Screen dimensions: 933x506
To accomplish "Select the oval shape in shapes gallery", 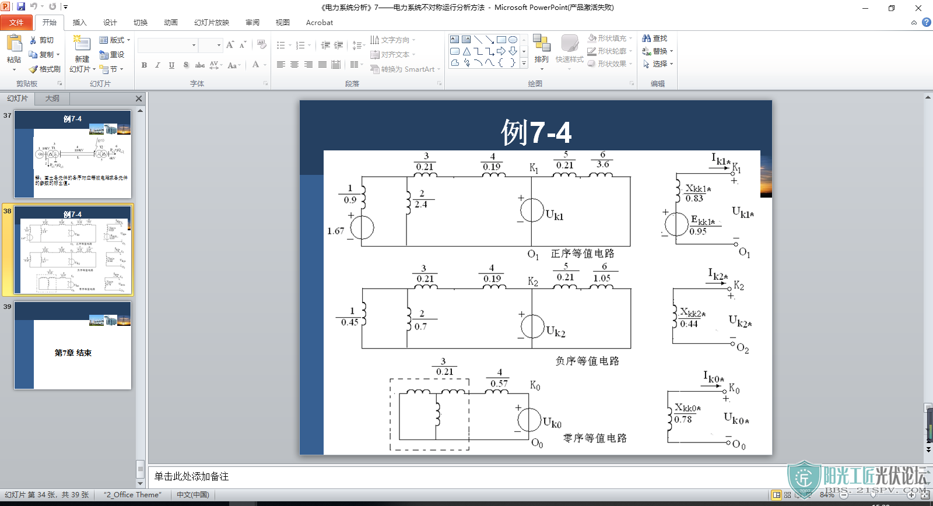I will point(513,40).
